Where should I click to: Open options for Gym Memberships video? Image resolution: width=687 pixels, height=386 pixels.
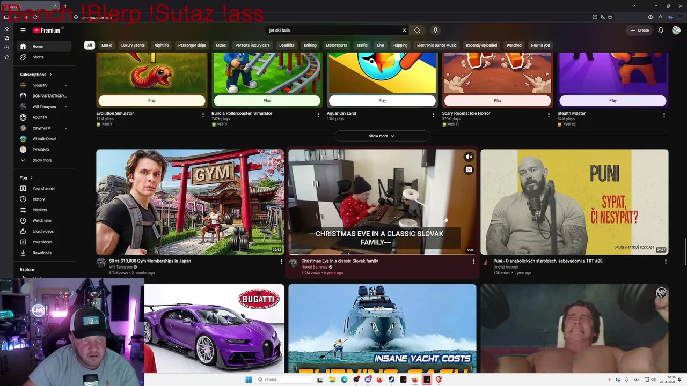coord(281,262)
